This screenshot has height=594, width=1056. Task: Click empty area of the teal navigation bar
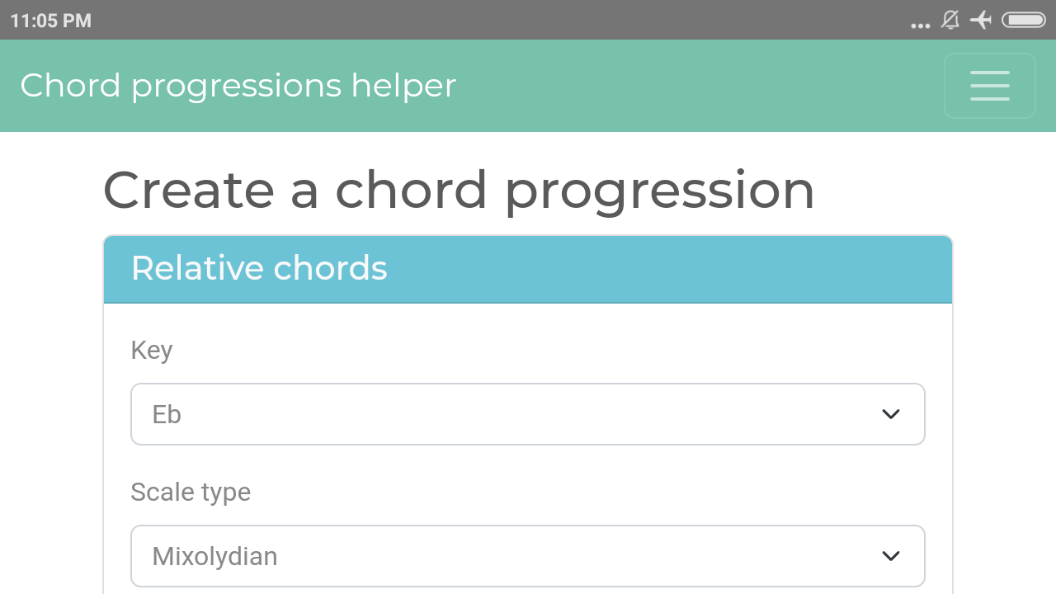click(x=701, y=86)
